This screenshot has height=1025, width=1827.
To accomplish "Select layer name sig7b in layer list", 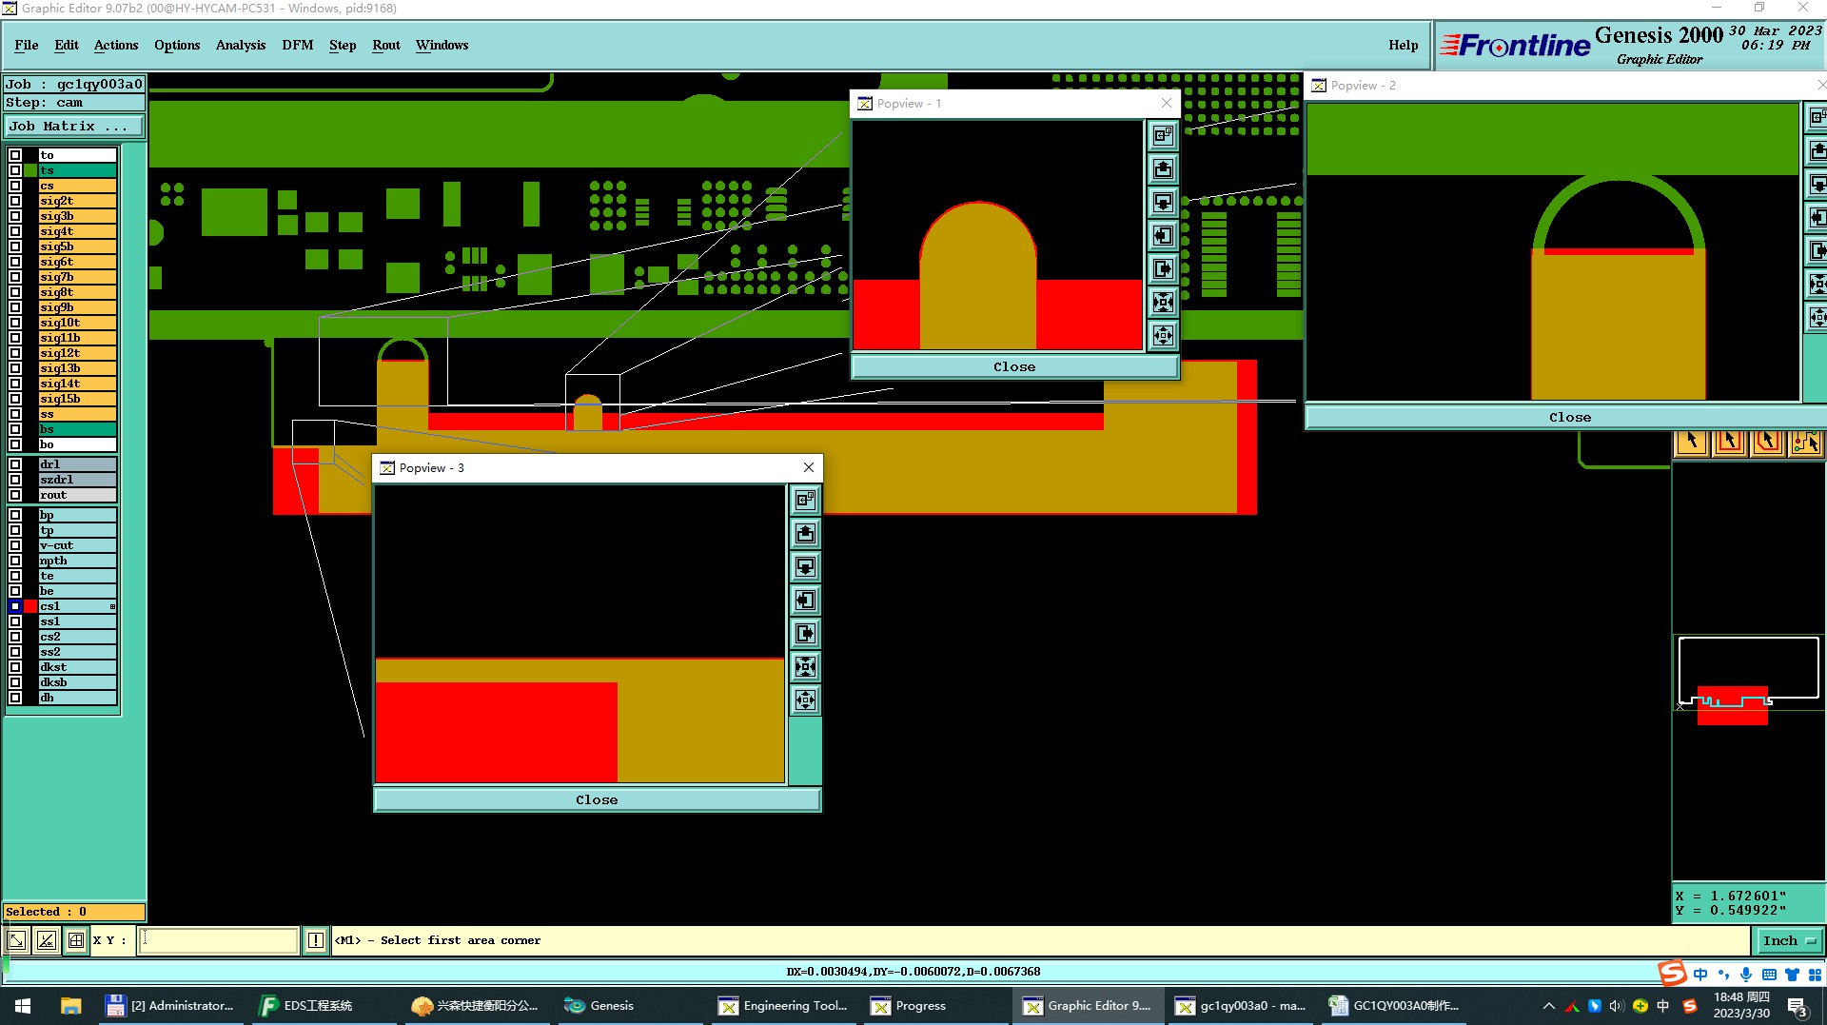I will coord(77,277).
